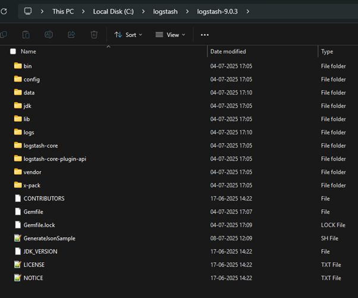Click the logstash-core folder icon
This screenshot has width=358, height=298.
click(x=18, y=145)
